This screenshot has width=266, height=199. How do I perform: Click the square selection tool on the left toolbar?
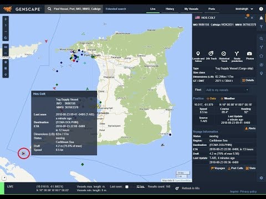click(x=6, y=69)
